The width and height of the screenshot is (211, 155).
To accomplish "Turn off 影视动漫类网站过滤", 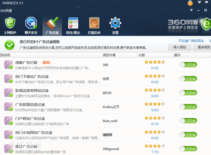I will [x=188, y=92].
